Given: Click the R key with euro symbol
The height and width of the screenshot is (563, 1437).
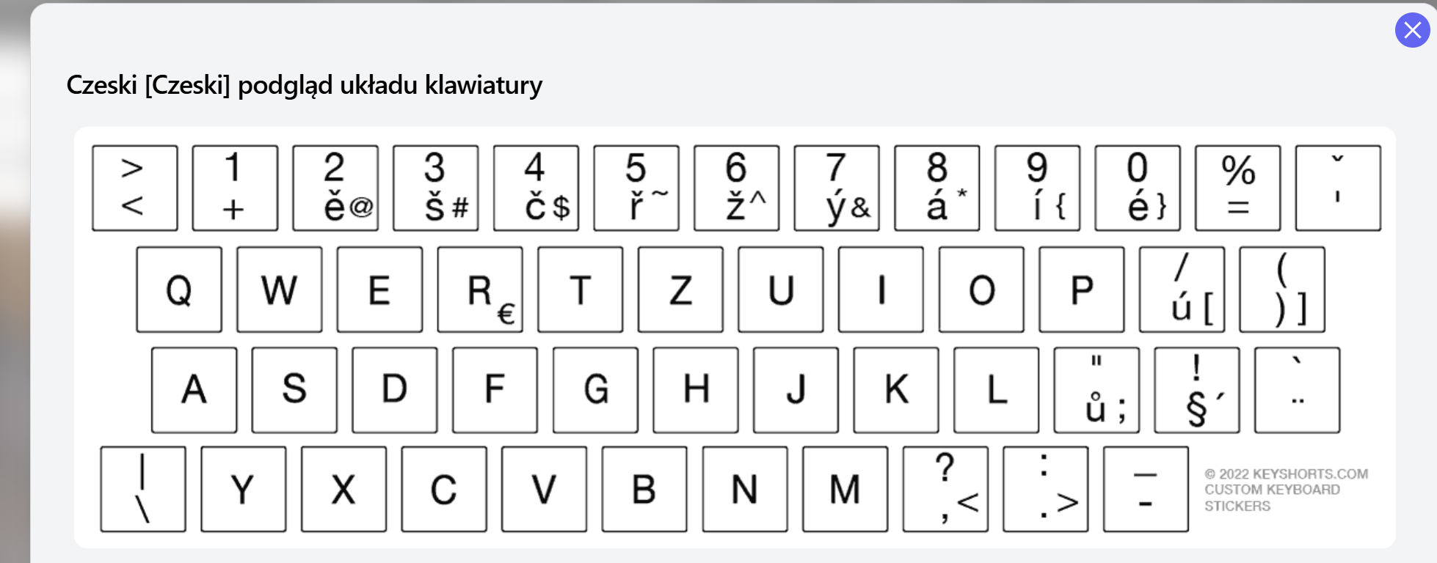Looking at the screenshot, I should click(480, 290).
